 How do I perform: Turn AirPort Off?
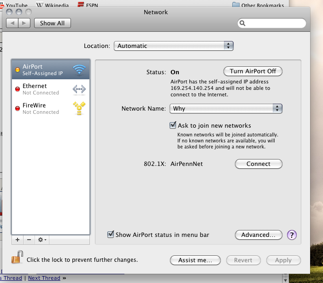point(253,71)
